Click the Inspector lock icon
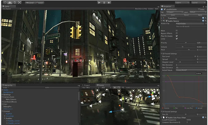208x125 pixels. click(x=203, y=6)
